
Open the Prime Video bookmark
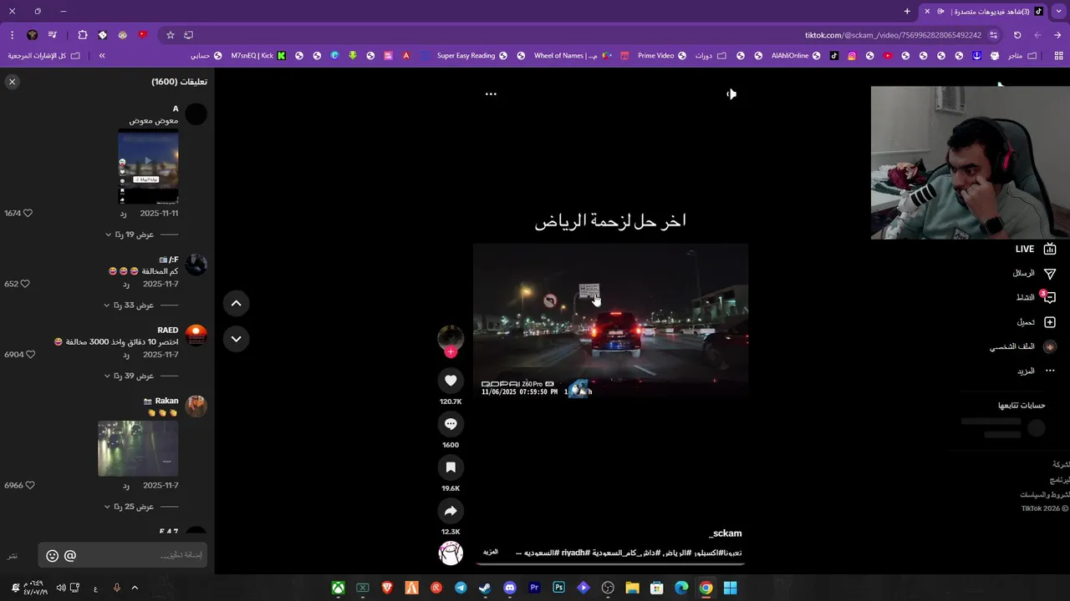[662, 56]
